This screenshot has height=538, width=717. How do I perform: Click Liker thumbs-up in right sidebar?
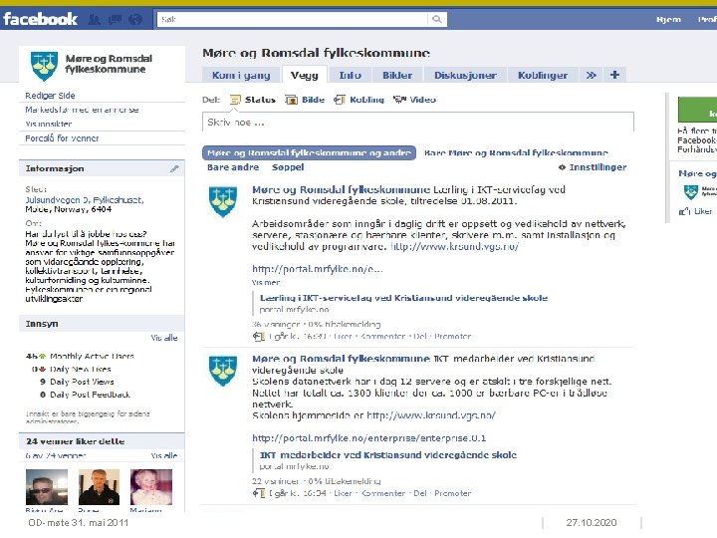696,211
